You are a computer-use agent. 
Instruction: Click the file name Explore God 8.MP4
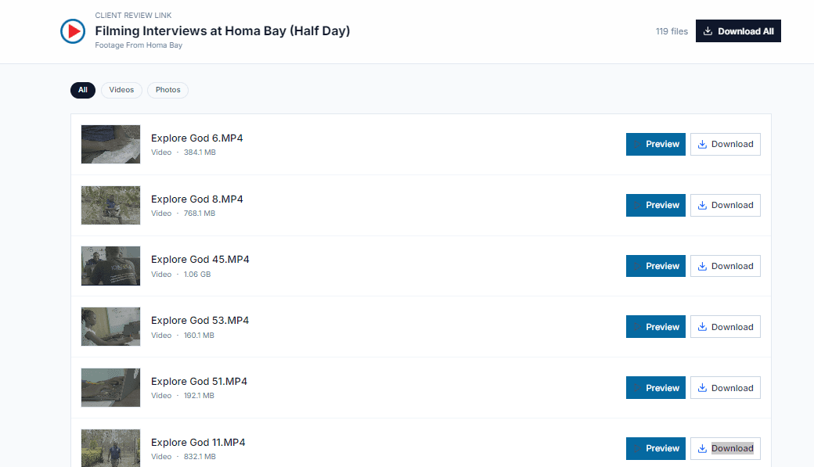tap(196, 199)
